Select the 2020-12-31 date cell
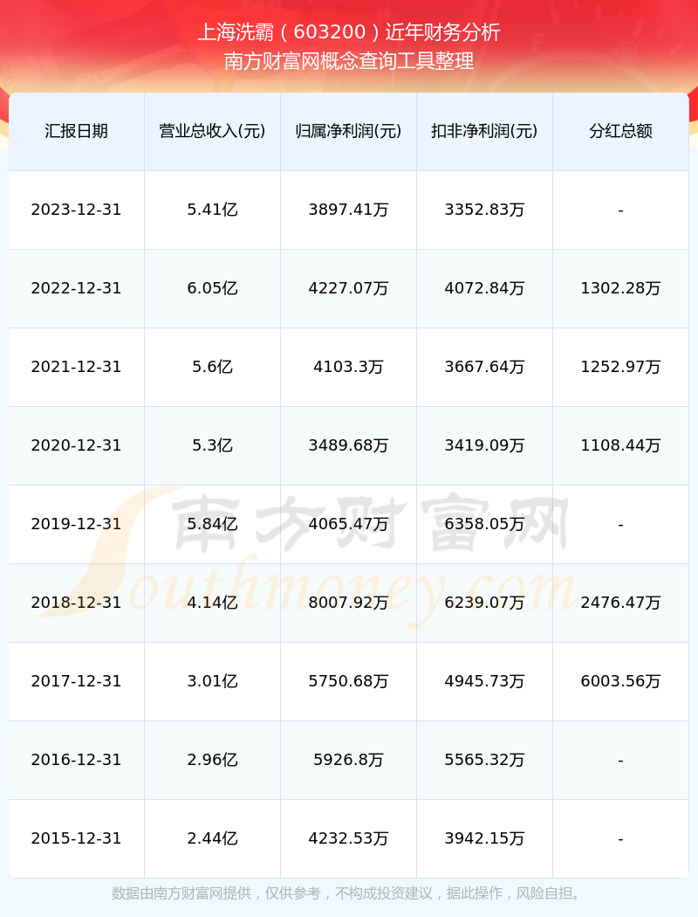The image size is (698, 917). [77, 445]
